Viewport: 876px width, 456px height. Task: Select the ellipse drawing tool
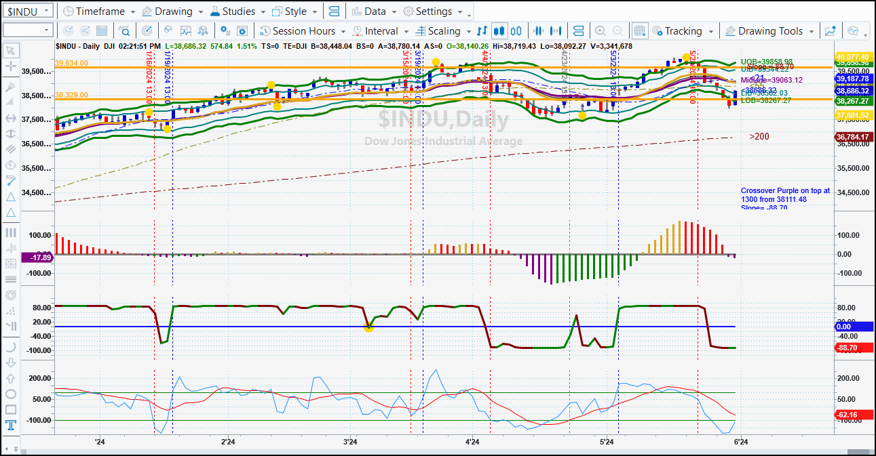pyautogui.click(x=10, y=394)
